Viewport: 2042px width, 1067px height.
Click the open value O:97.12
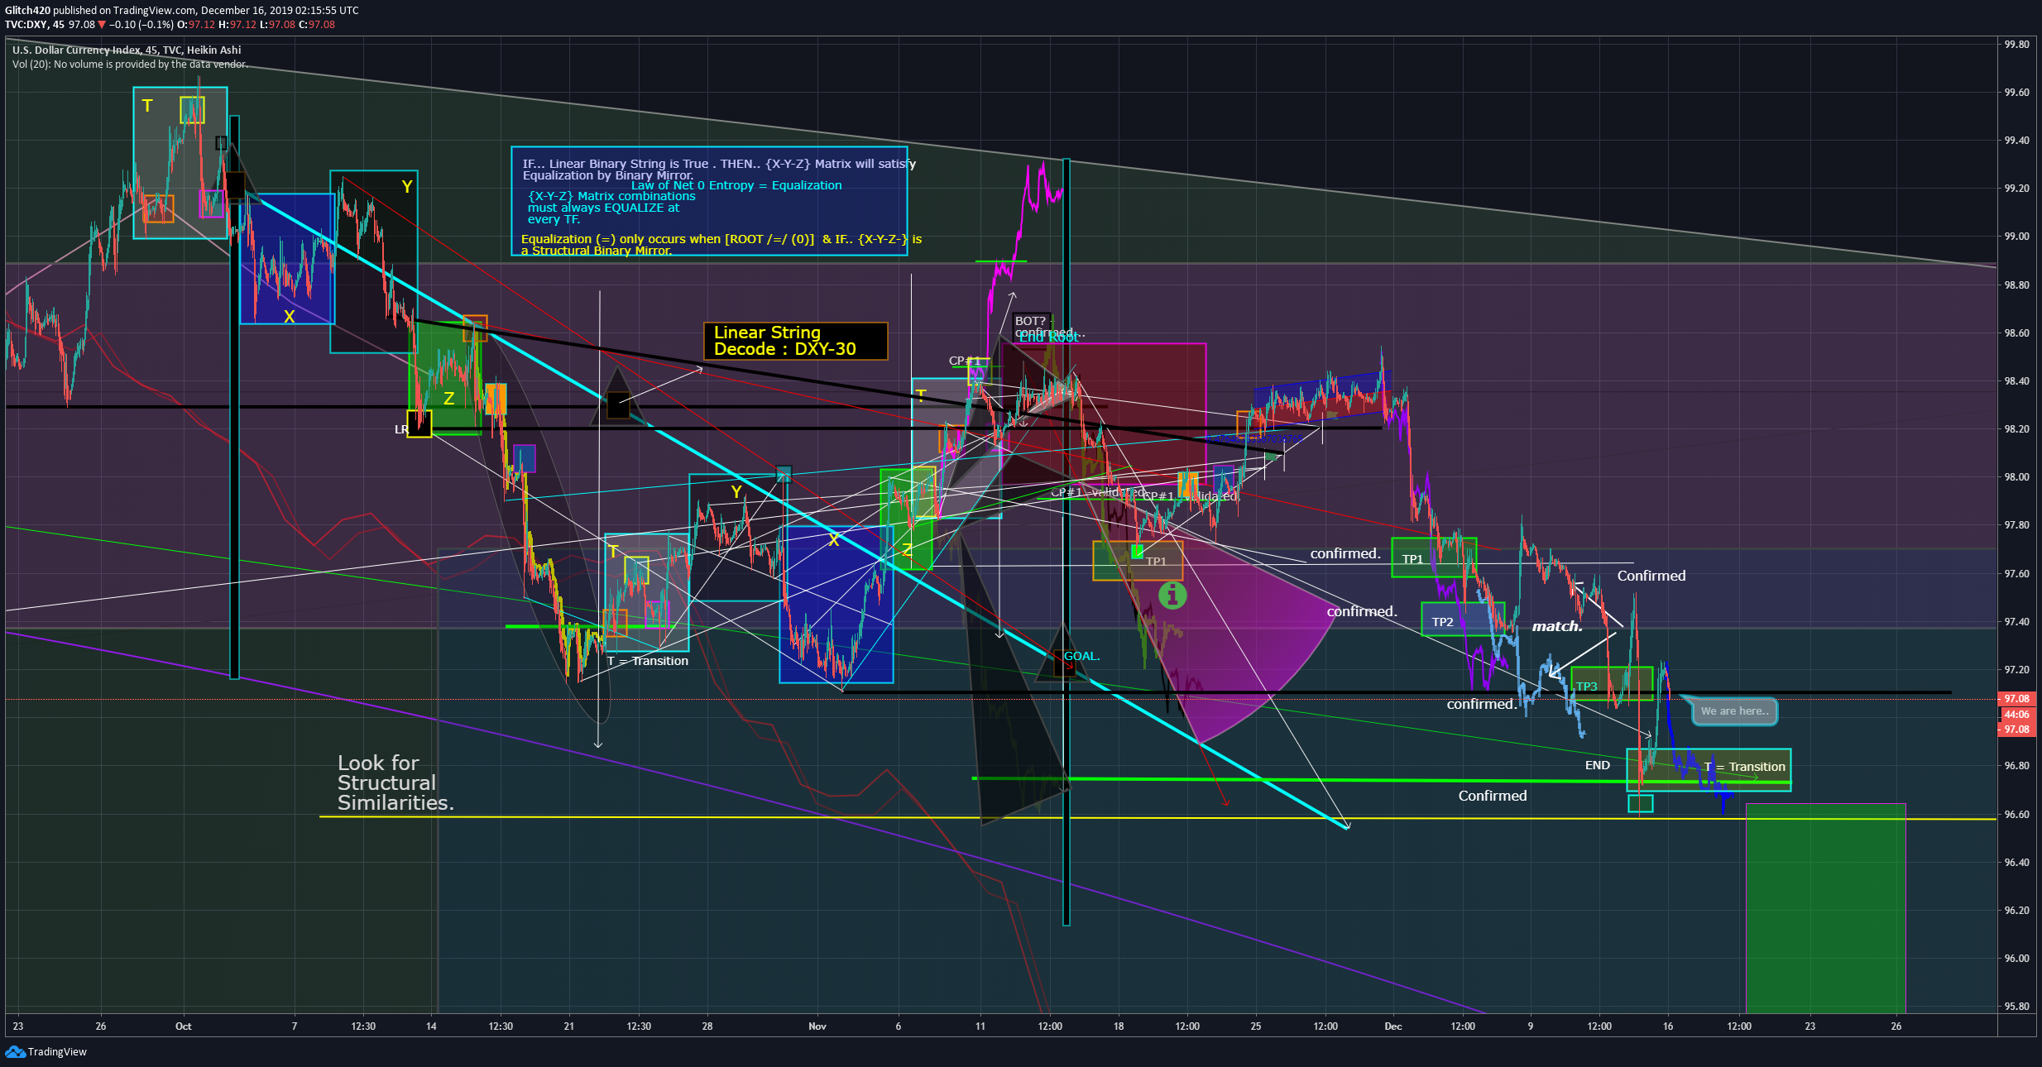[x=195, y=25]
